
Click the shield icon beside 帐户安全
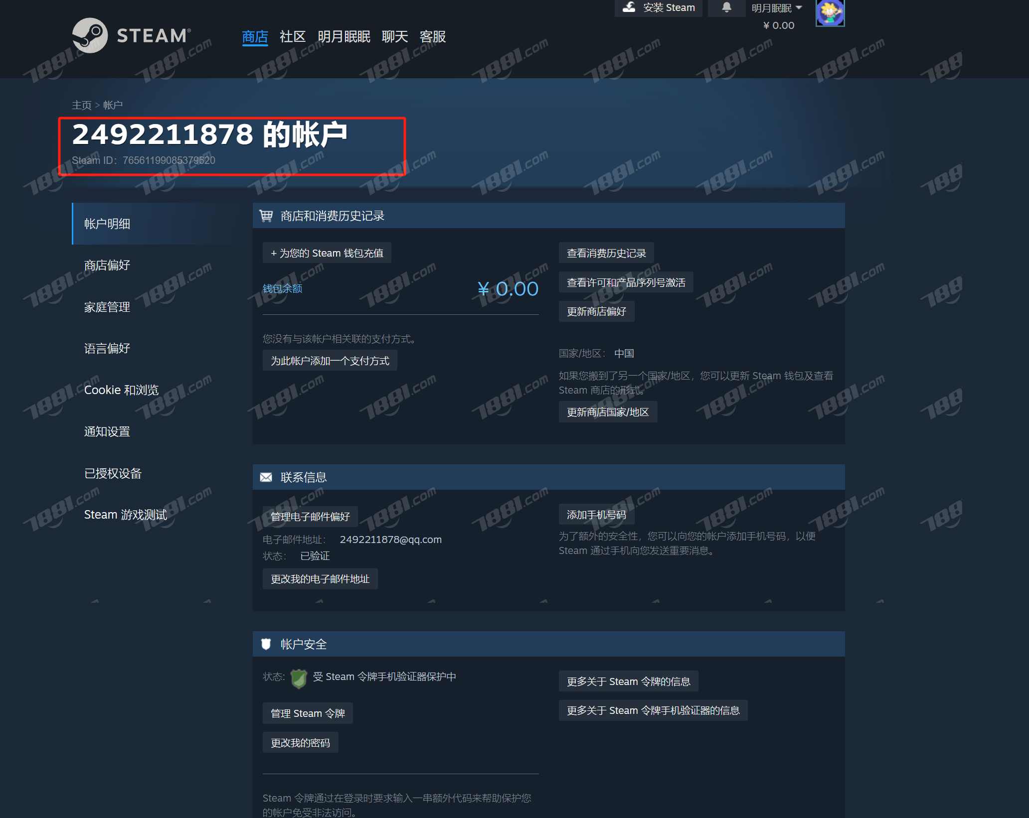[266, 644]
